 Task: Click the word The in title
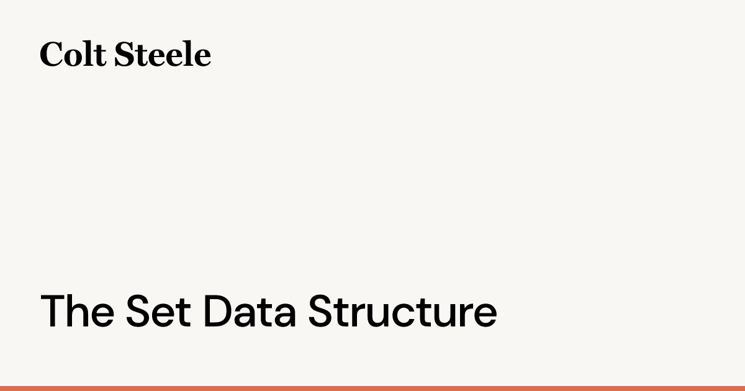[77, 311]
